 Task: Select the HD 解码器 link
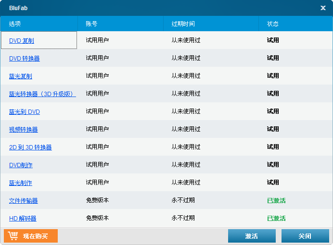23,219
